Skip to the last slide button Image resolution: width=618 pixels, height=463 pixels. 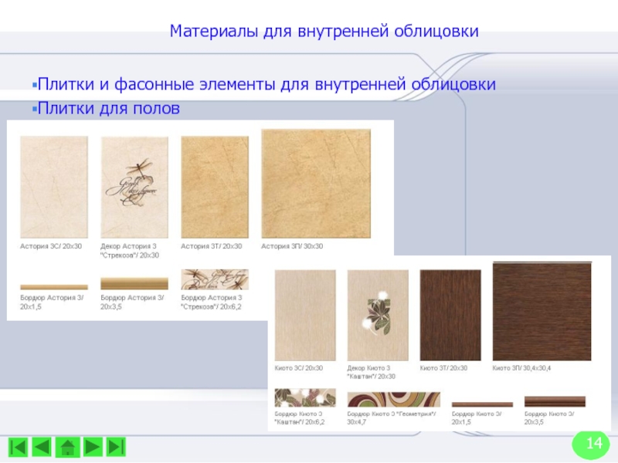coord(116,446)
